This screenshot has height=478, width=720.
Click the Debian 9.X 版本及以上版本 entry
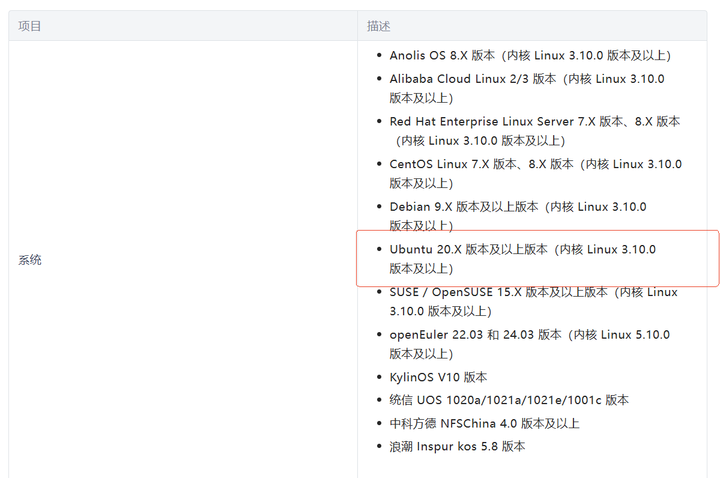point(518,216)
